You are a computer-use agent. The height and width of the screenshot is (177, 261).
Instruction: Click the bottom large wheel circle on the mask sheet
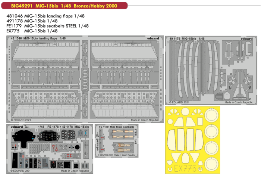pos(213,165)
